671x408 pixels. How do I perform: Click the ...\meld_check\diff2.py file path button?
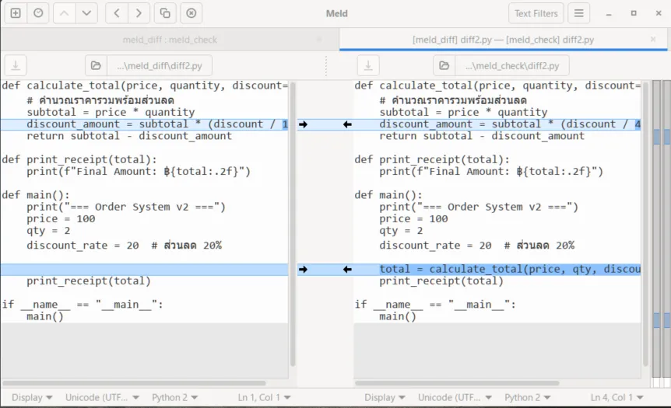point(511,65)
